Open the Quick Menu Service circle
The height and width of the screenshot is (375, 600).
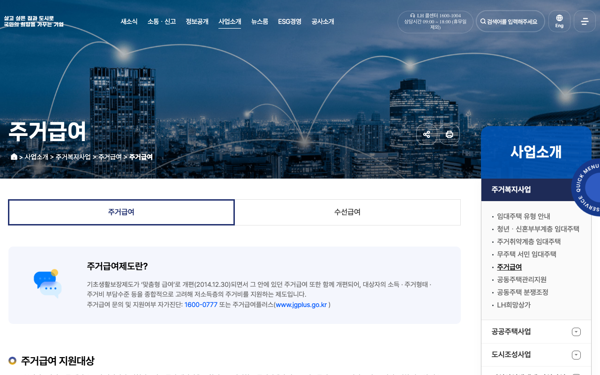pyautogui.click(x=587, y=187)
